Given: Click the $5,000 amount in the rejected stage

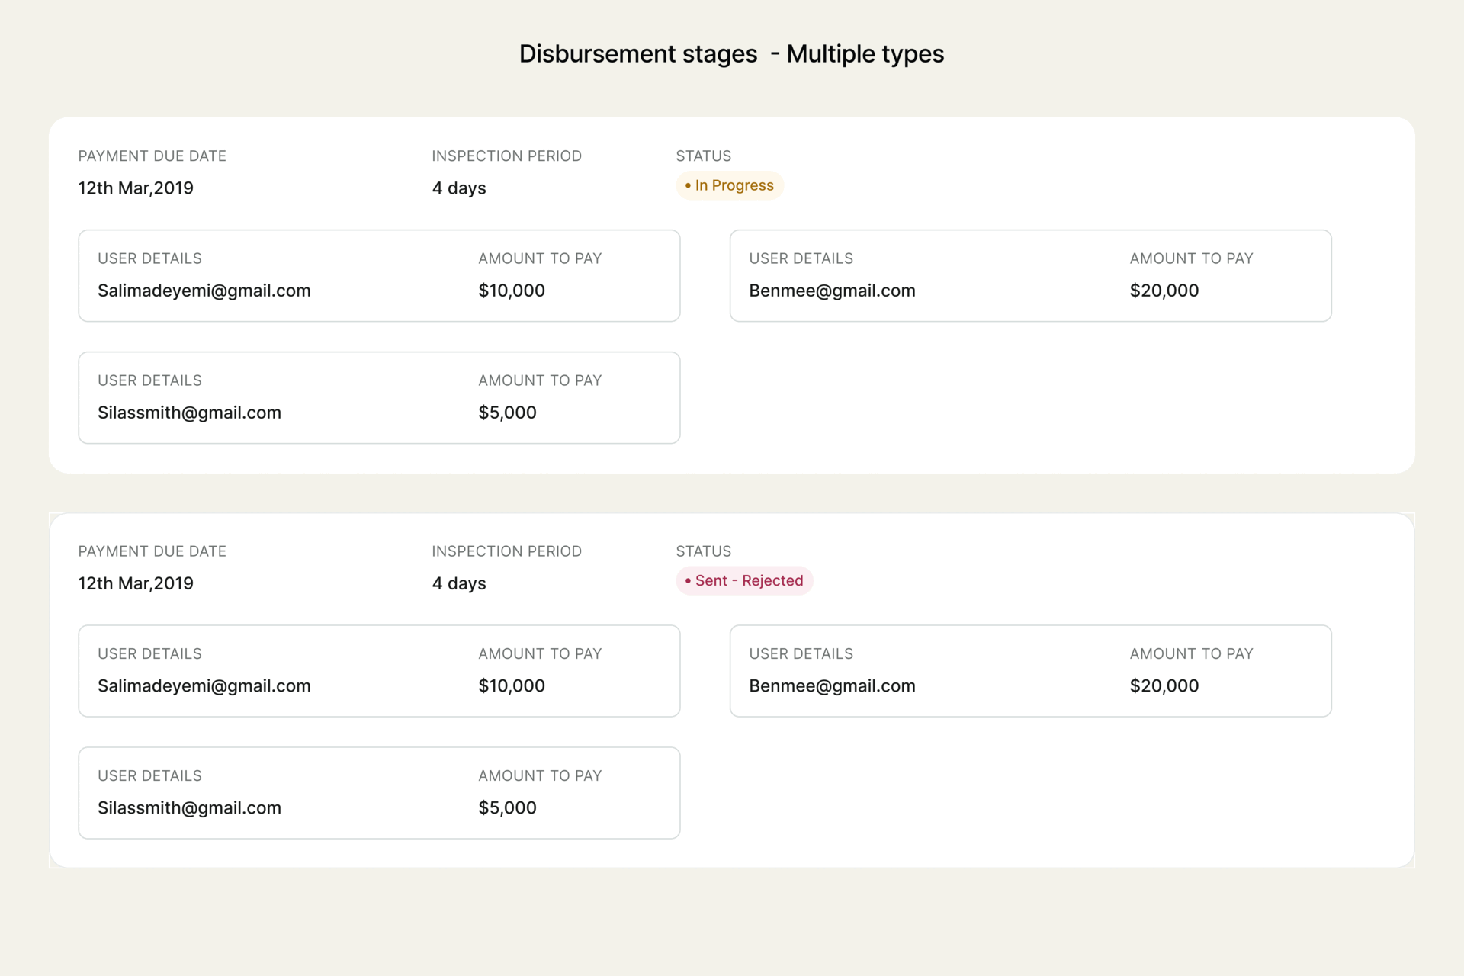Looking at the screenshot, I should [507, 807].
